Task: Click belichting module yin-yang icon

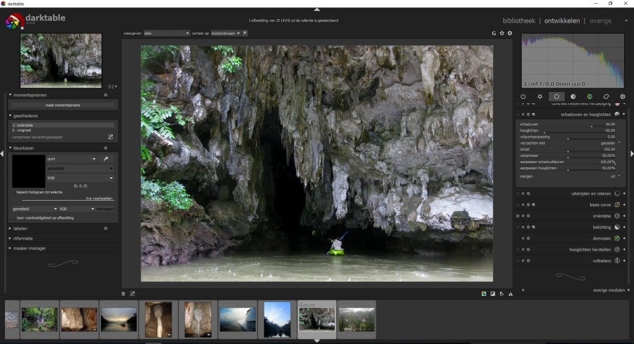Action: click(617, 227)
